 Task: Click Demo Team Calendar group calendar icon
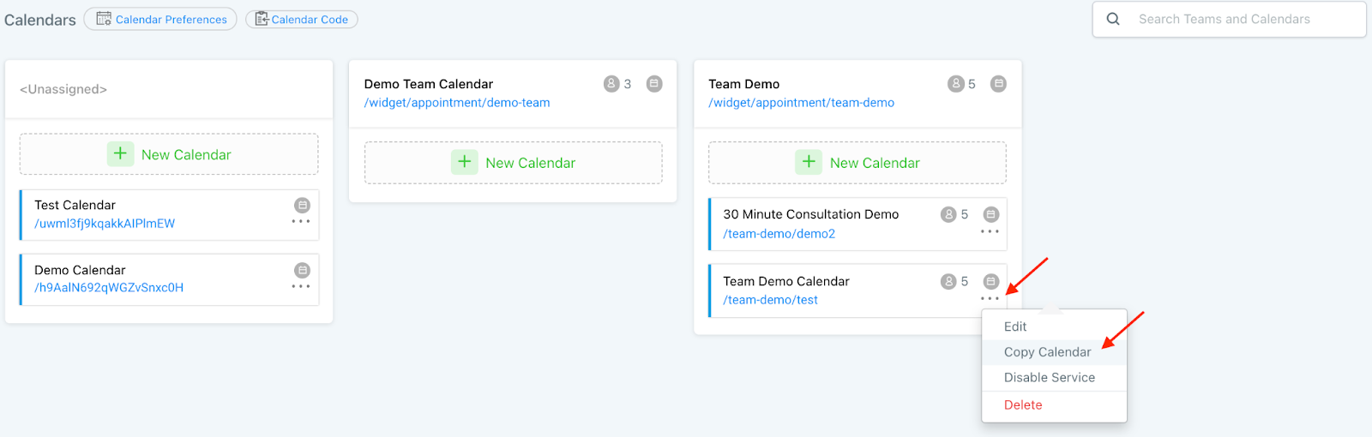point(654,84)
